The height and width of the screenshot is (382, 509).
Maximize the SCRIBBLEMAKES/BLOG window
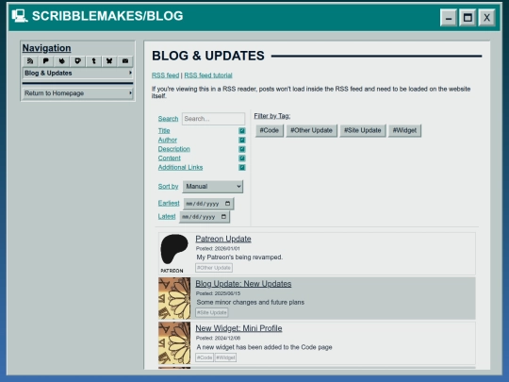[468, 18]
